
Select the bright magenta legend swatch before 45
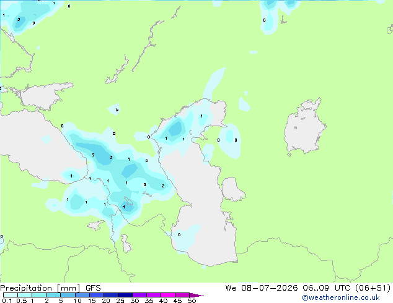[168, 295]
